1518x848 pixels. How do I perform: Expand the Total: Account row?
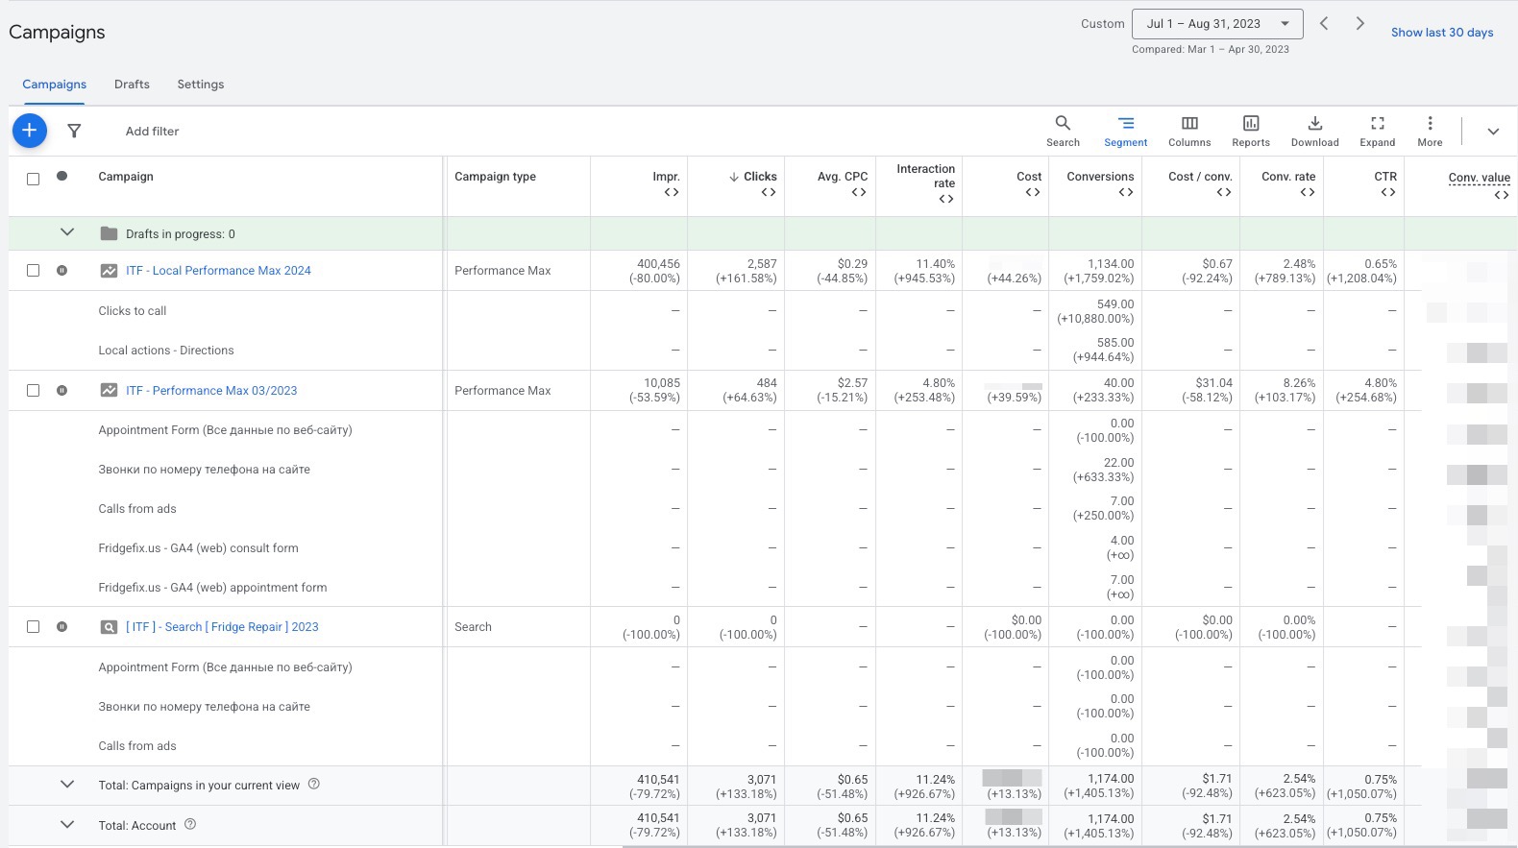coord(67,824)
